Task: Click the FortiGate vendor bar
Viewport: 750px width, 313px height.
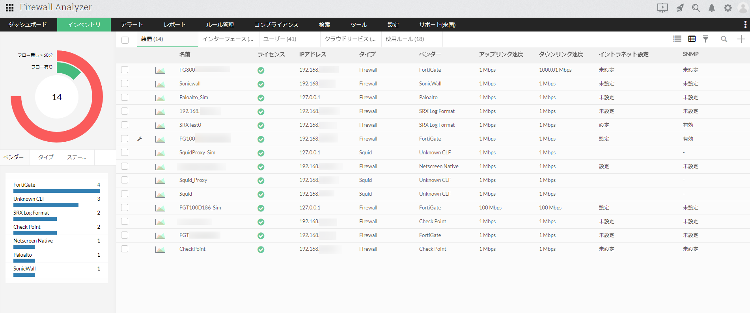Action: (56, 191)
